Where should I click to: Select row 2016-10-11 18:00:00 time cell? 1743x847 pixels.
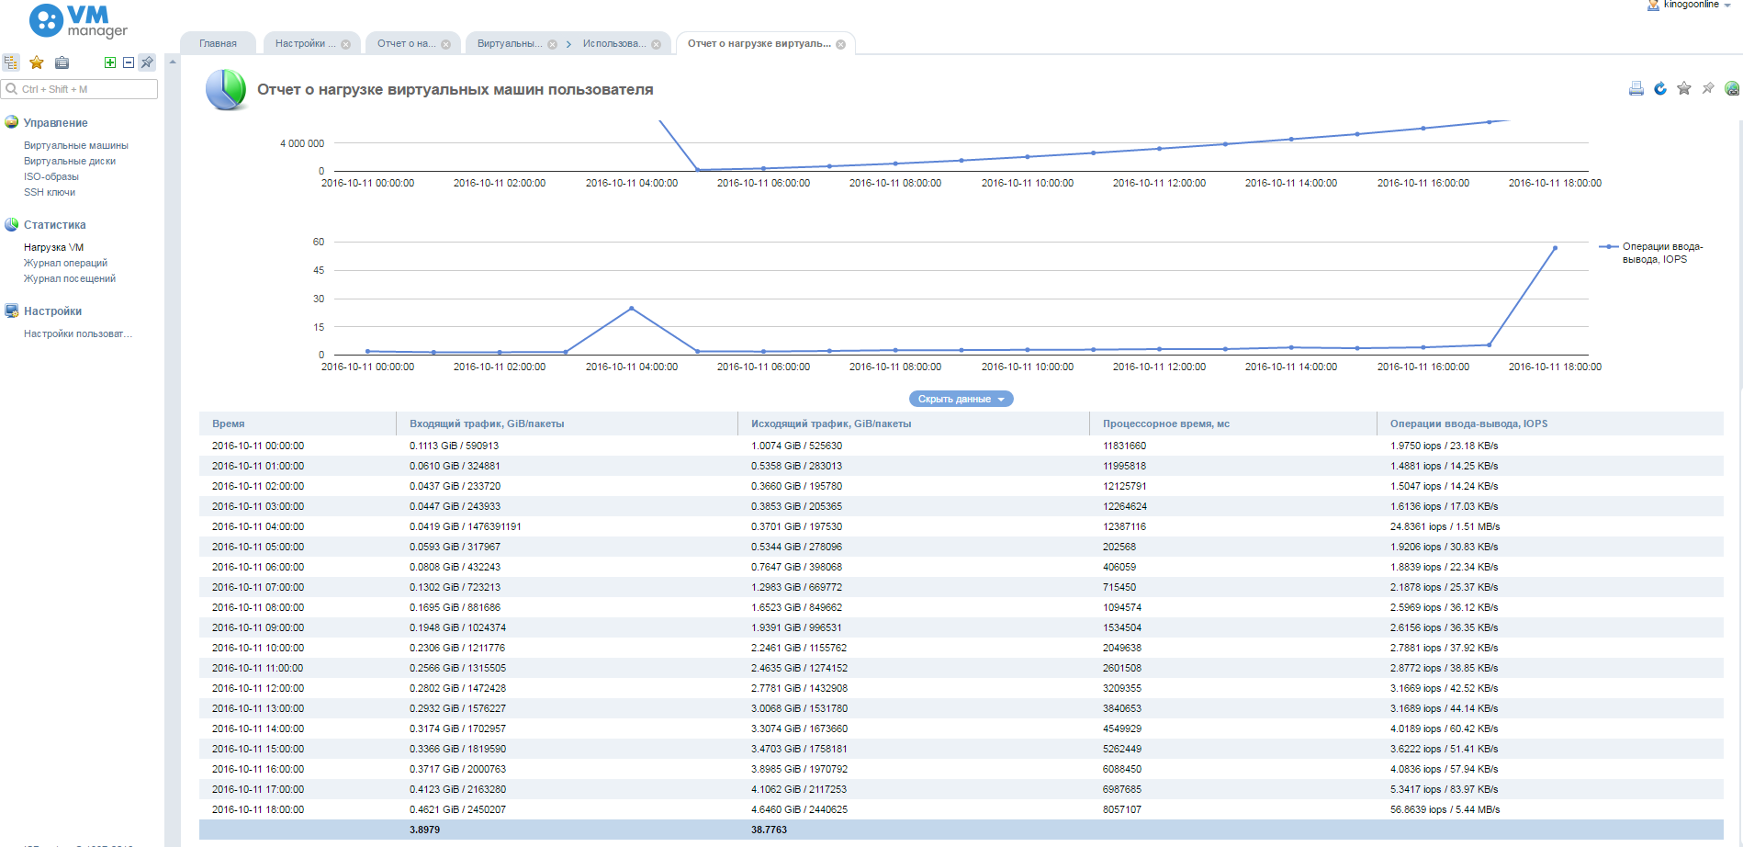[x=258, y=809]
